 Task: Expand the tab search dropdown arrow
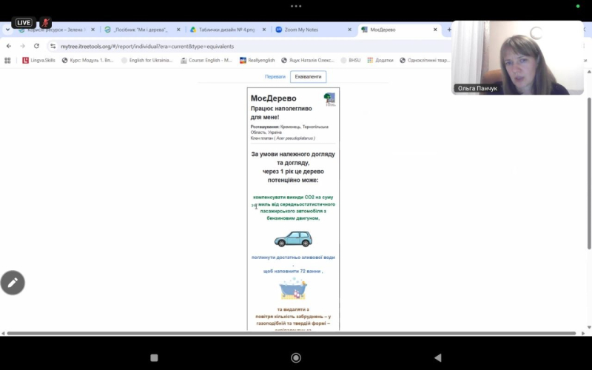7,30
